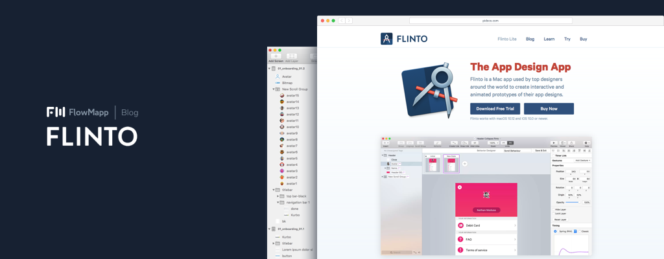Toggle the Timer Link checkbox
The image size is (664, 259).
click(x=553, y=156)
